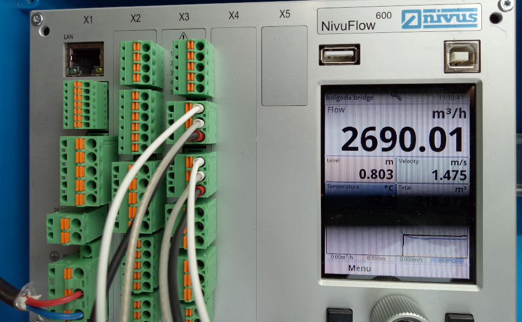Image resolution: width=522 pixels, height=322 pixels.
Task: Select the Total tile label
Action: [x=404, y=188]
